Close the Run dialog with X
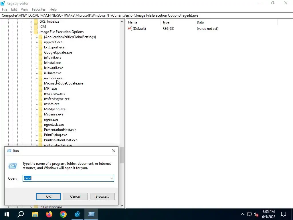 tap(114, 151)
